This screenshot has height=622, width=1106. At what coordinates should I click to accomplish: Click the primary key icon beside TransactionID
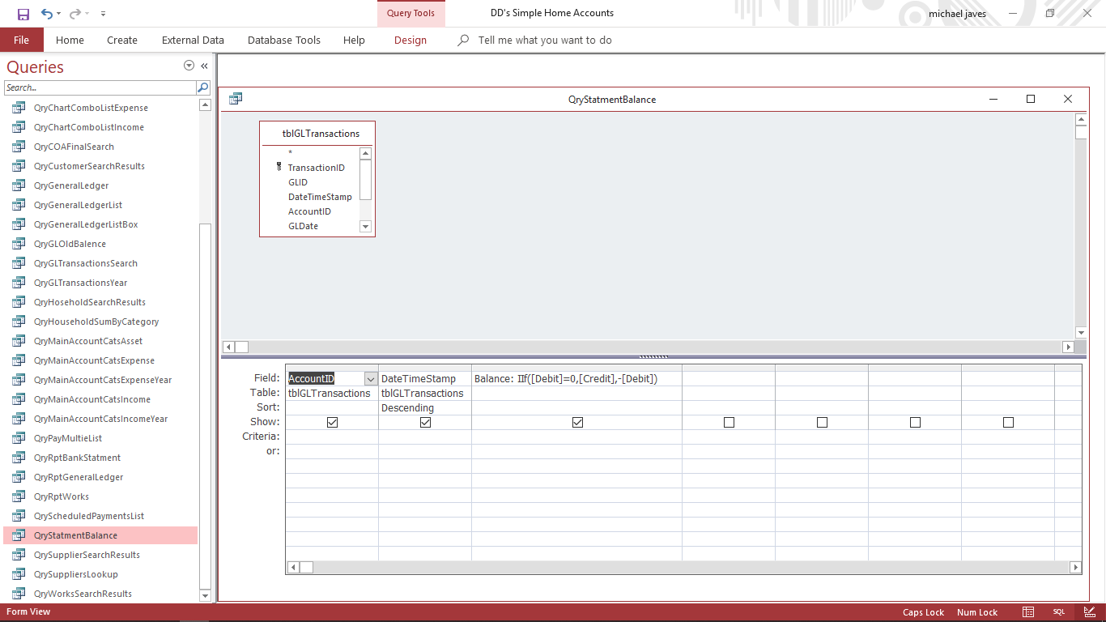click(279, 168)
